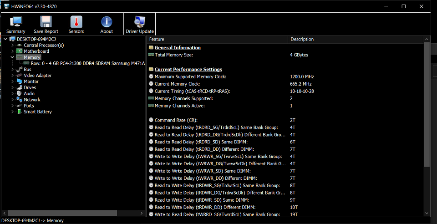Click the 665.2 MHz clock value
The width and height of the screenshot is (437, 224).
click(x=301, y=84)
